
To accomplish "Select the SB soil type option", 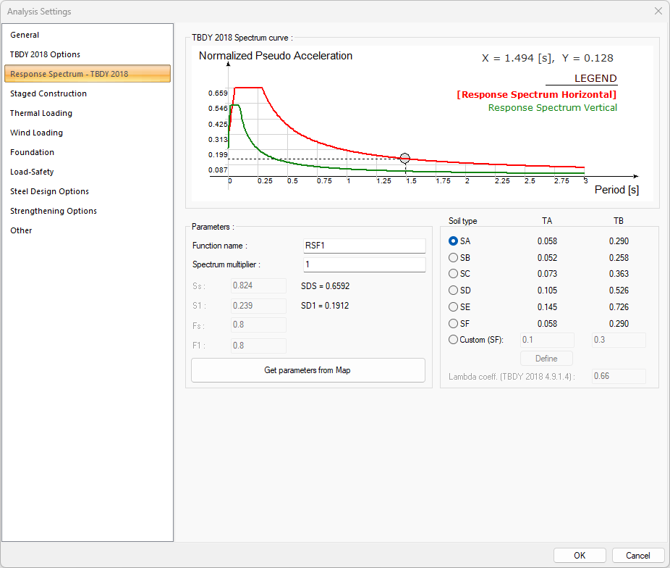I will coord(454,258).
